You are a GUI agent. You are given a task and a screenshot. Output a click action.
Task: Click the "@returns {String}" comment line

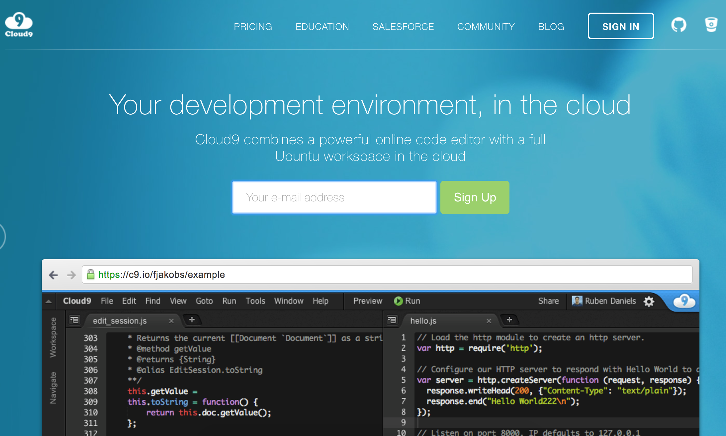[x=172, y=359]
